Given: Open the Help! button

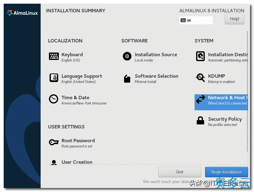Looking at the screenshot, I should click(x=234, y=19).
